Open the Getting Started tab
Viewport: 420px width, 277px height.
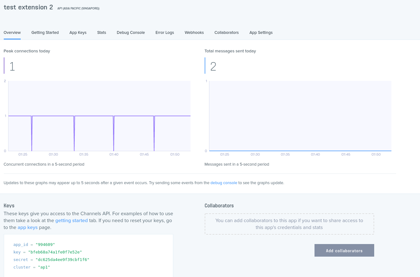45,33
